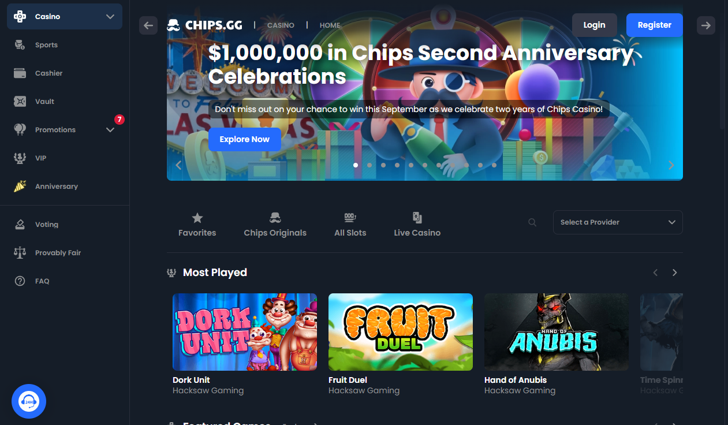This screenshot has width=728, height=425.
Task: Switch to the Live Casino tab
Action: pos(417,225)
